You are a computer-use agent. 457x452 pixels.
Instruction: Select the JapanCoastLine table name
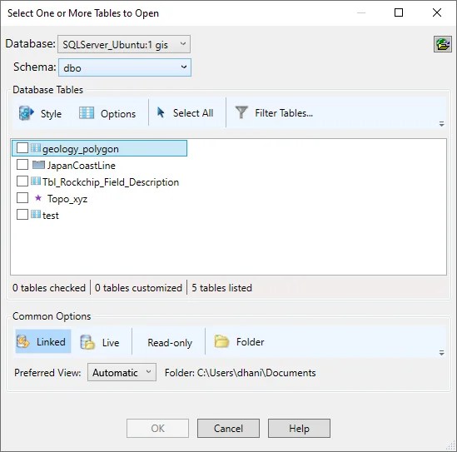coord(82,166)
